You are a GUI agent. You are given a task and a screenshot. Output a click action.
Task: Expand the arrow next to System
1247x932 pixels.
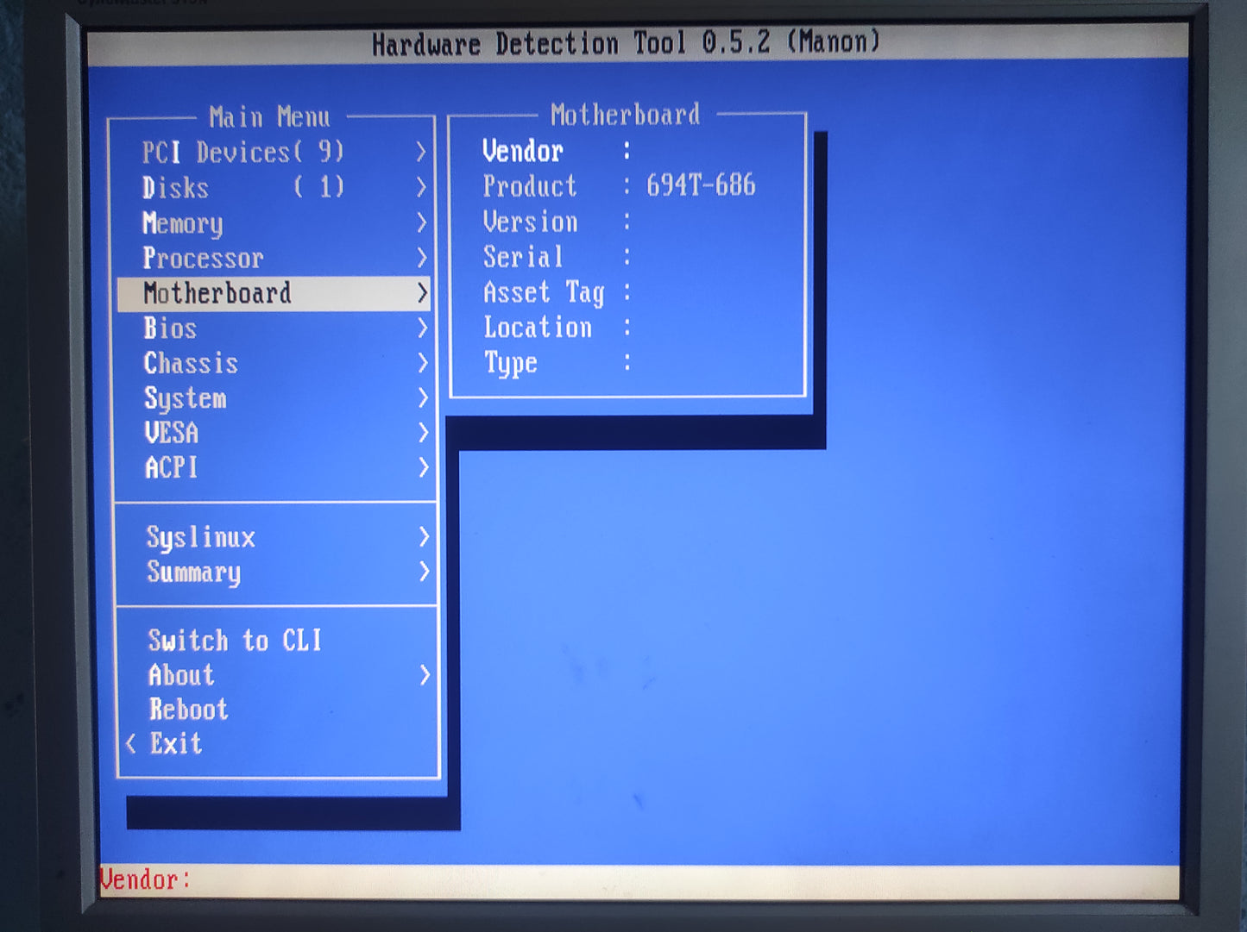pyautogui.click(x=422, y=397)
